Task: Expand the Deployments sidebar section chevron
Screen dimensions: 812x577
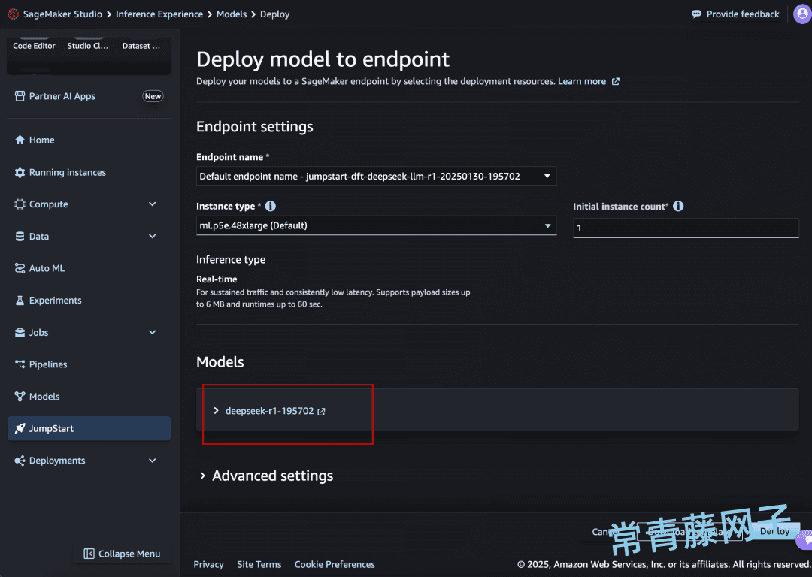Action: tap(152, 461)
